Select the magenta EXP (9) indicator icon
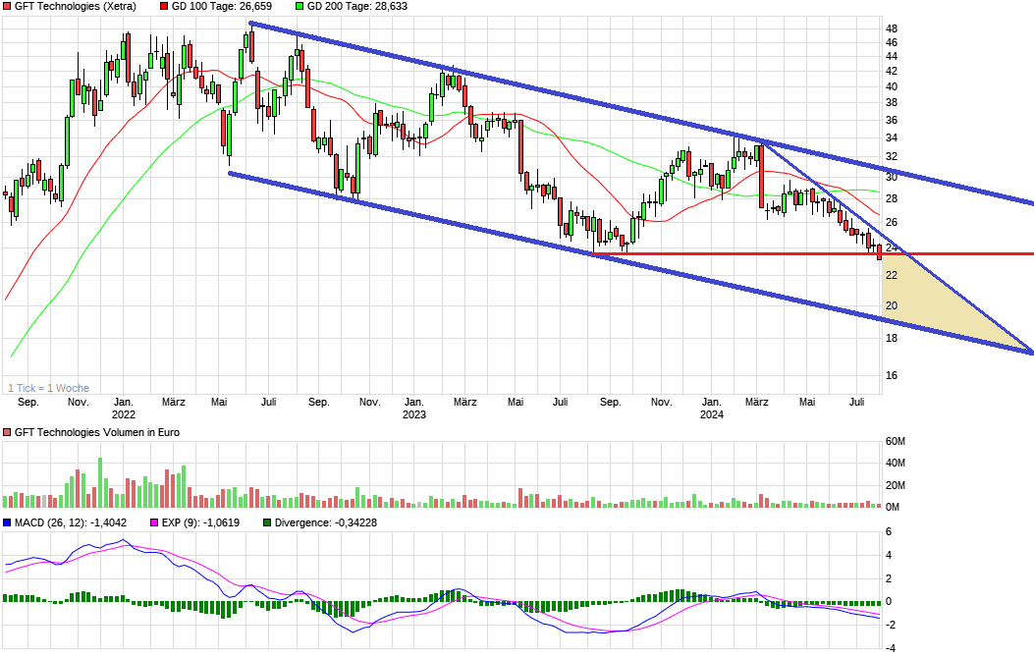This screenshot has width=1034, height=658. pyautogui.click(x=153, y=521)
